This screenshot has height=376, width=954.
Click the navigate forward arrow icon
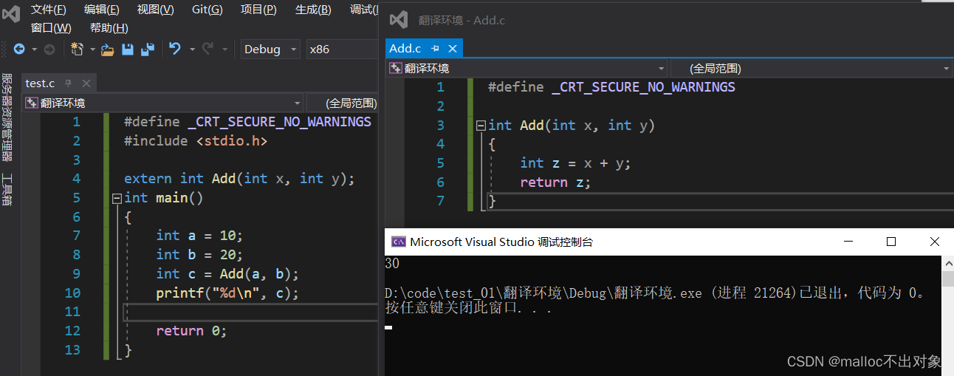49,49
